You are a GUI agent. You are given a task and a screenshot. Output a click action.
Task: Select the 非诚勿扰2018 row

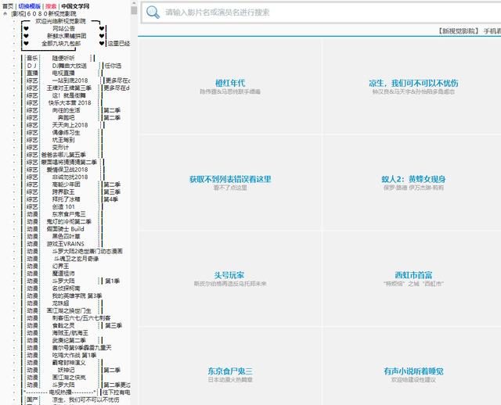[70, 177]
